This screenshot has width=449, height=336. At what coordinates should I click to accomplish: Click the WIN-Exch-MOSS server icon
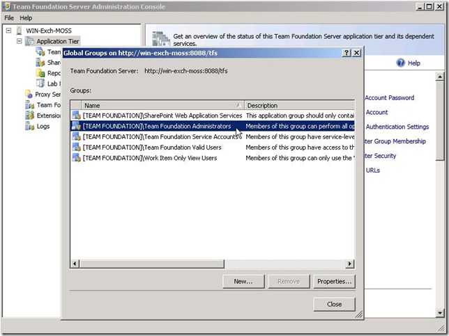click(x=19, y=31)
